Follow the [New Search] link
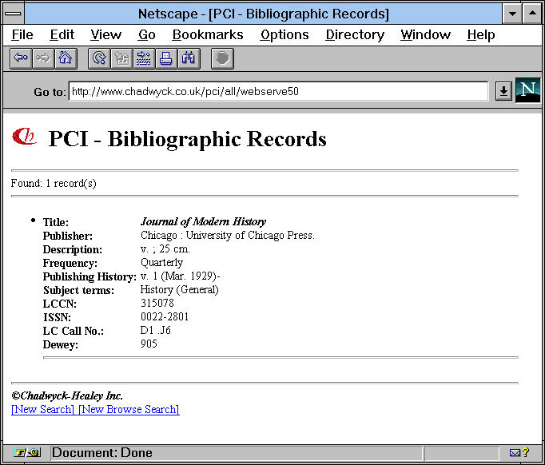The width and height of the screenshot is (545, 465). [x=42, y=409]
